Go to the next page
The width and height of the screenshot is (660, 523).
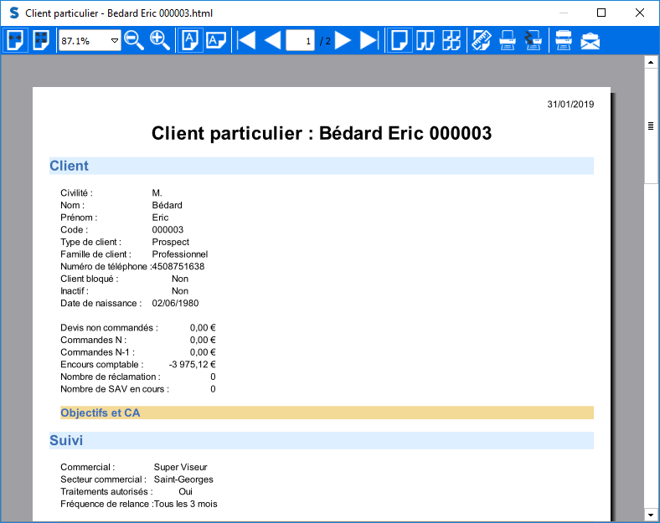tap(343, 40)
